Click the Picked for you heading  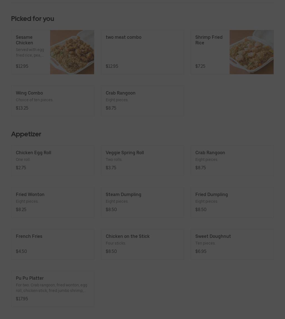(33, 19)
